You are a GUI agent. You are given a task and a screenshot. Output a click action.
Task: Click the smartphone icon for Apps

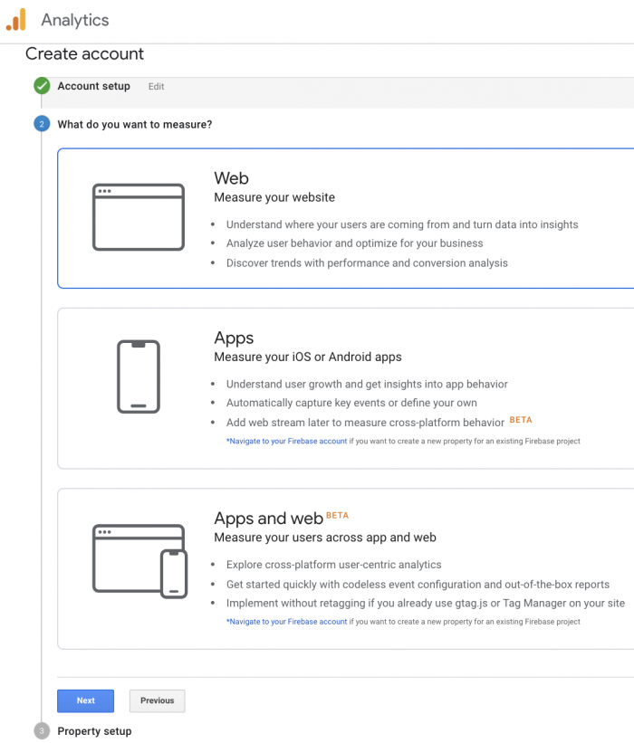(x=139, y=376)
